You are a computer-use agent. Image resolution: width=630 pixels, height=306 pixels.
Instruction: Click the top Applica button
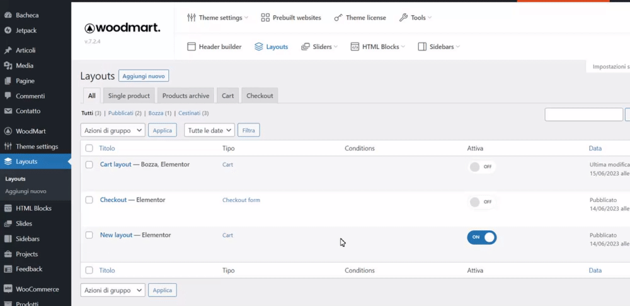point(163,130)
